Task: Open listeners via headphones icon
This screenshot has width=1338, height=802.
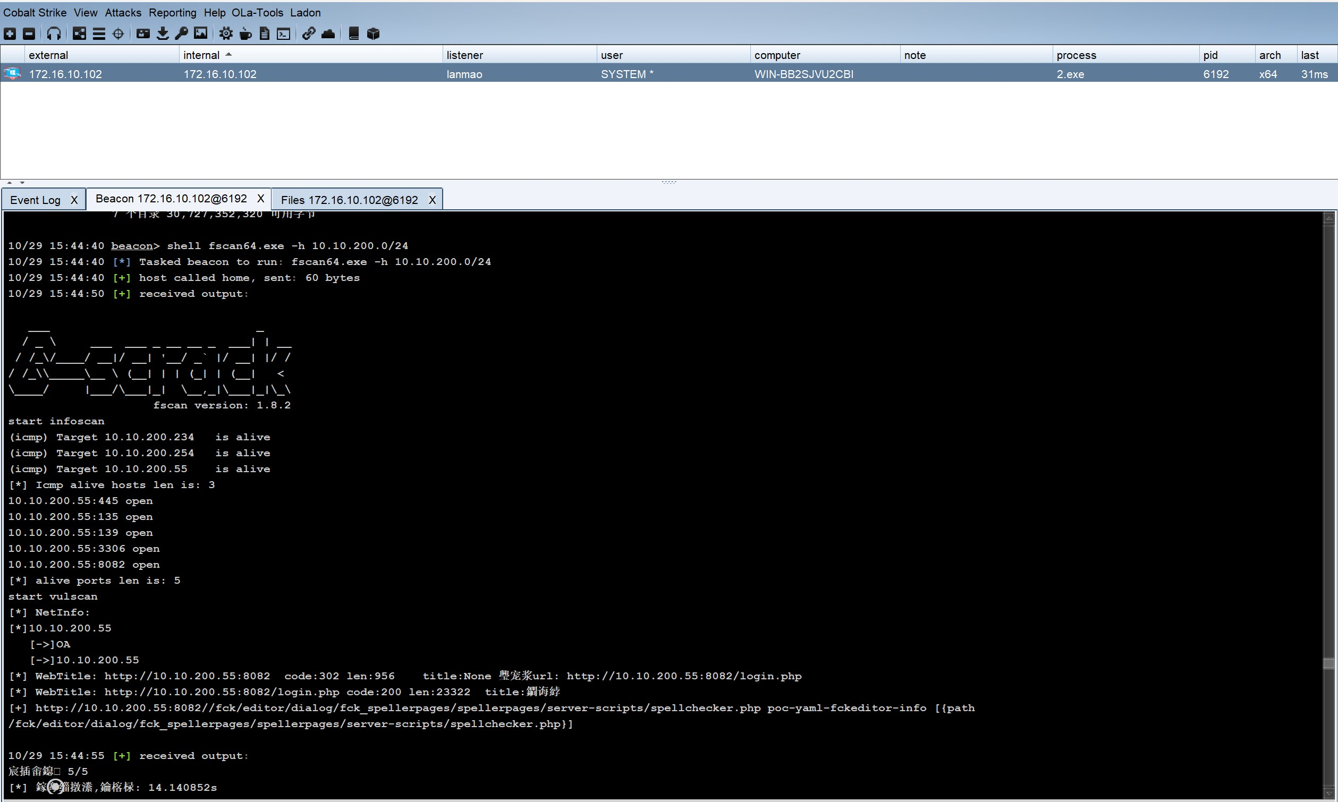Action: click(x=54, y=34)
